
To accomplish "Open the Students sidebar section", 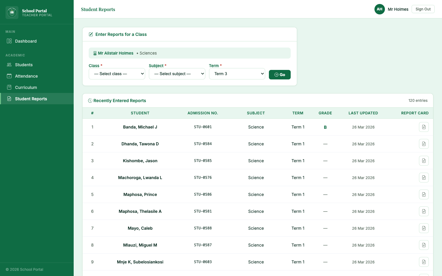I will (24, 65).
